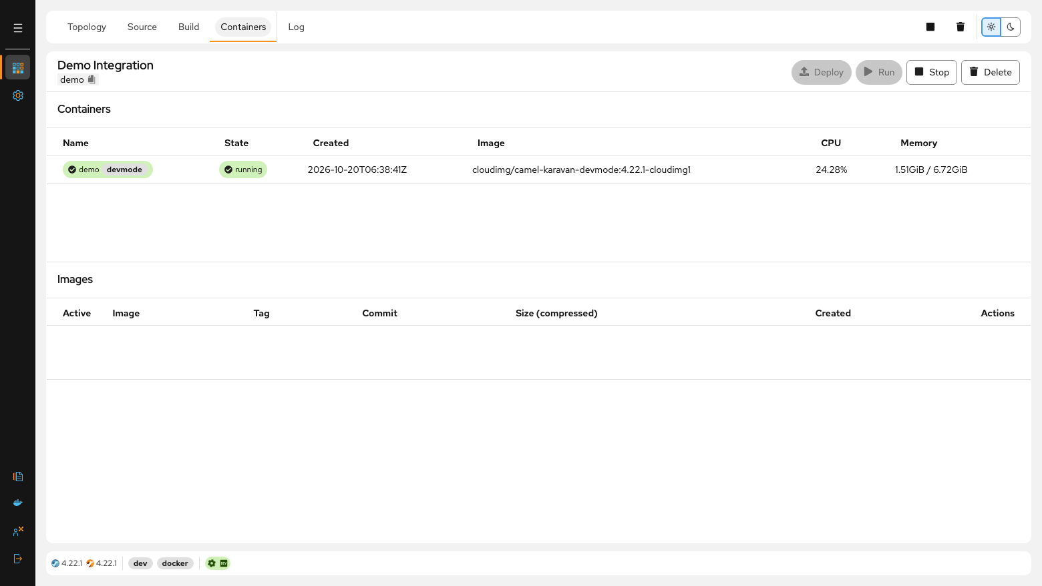
Task: Delete the Demo Integration container
Action: (x=991, y=72)
